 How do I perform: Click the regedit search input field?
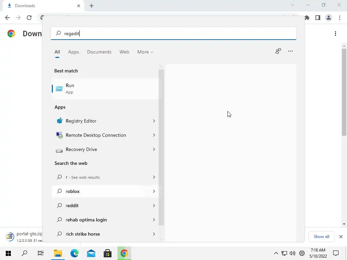pos(173,34)
